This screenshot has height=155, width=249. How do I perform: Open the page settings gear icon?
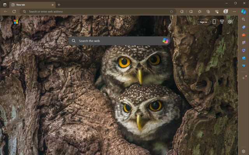230,22
